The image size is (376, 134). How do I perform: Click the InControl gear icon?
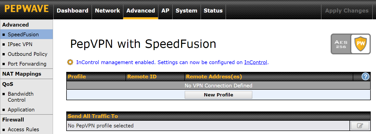click(x=70, y=62)
